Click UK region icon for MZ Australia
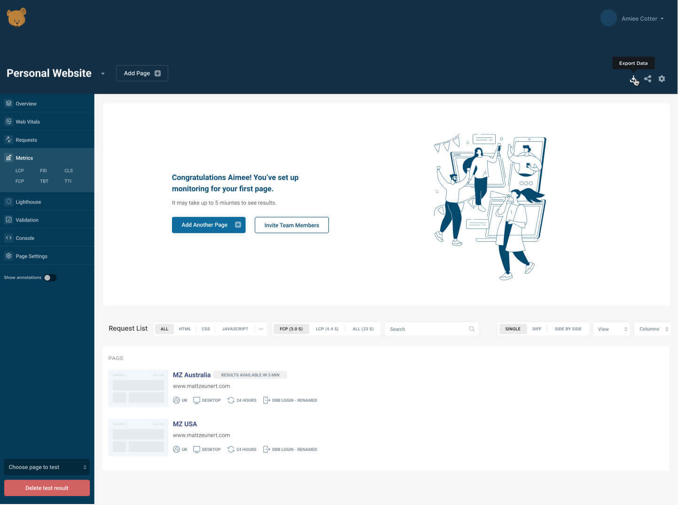 [x=177, y=400]
